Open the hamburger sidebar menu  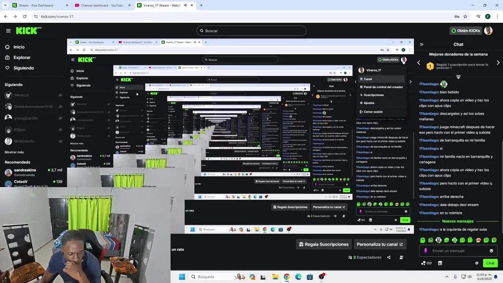pyautogui.click(x=8, y=31)
